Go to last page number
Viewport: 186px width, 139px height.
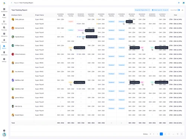pos(177,134)
